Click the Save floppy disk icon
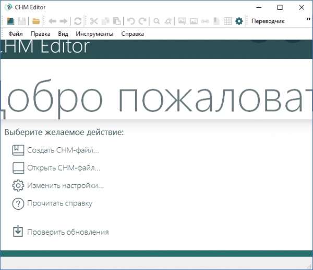313x270 pixels. click(x=22, y=21)
